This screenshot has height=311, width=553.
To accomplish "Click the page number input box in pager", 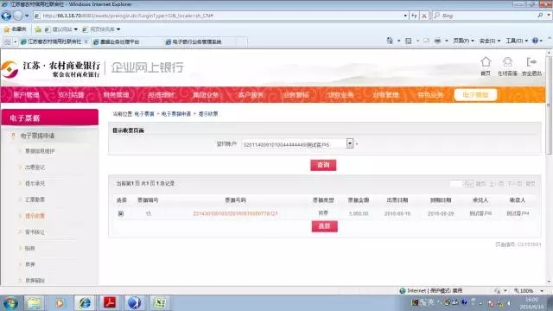I will point(456,184).
